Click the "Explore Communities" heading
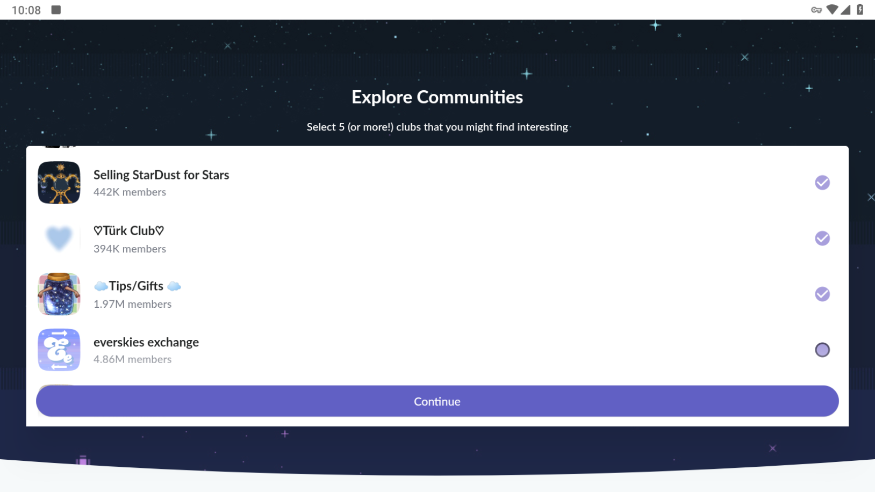875x492 pixels. point(437,97)
